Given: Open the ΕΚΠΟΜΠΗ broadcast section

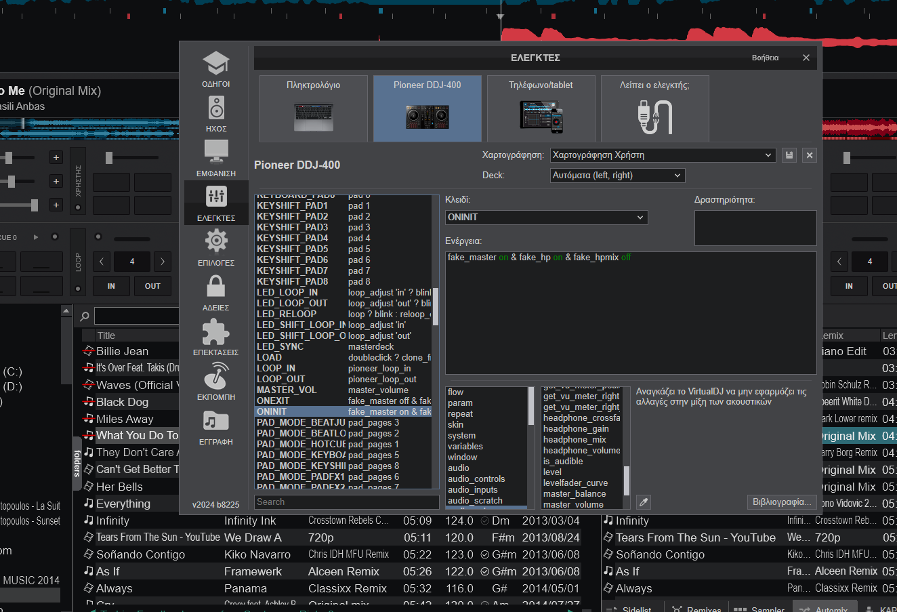Looking at the screenshot, I should click(216, 382).
